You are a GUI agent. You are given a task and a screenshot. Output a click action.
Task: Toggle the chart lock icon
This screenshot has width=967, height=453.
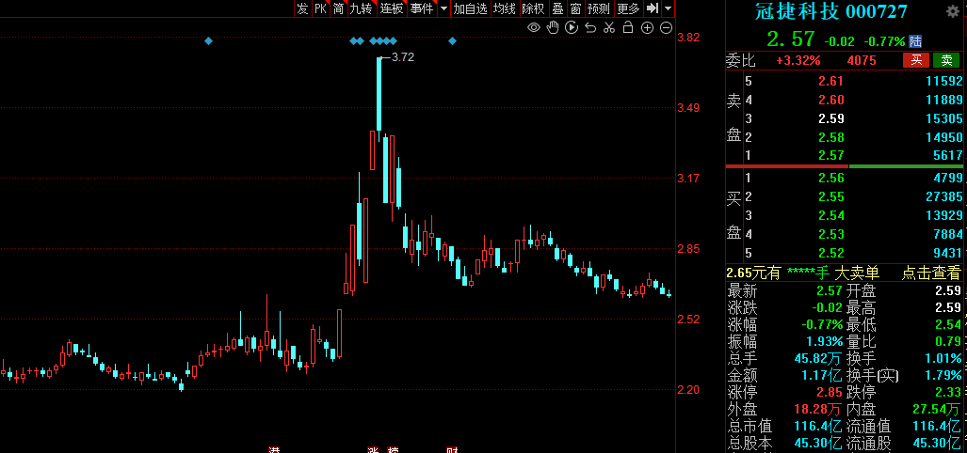point(628,27)
